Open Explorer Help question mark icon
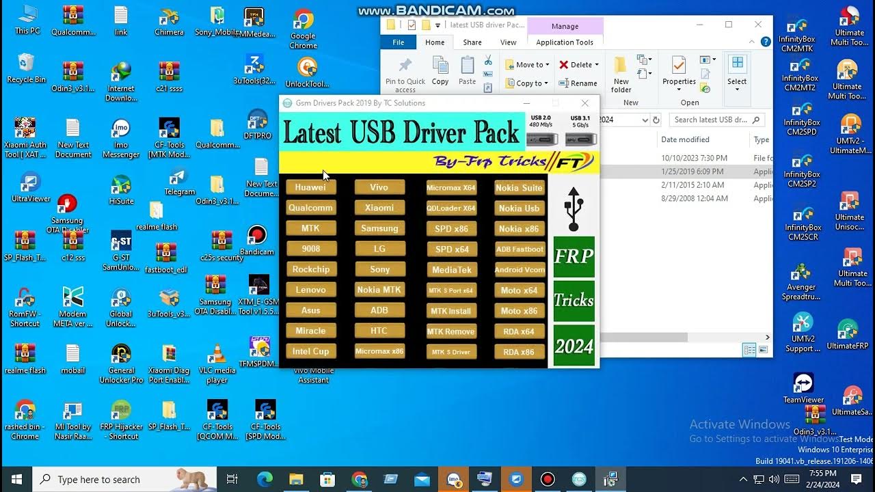This screenshot has height=492, width=875. [766, 42]
